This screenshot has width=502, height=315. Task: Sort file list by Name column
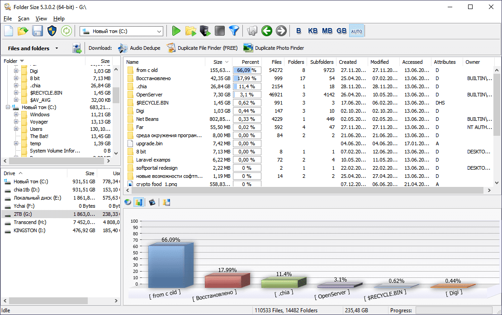click(164, 62)
